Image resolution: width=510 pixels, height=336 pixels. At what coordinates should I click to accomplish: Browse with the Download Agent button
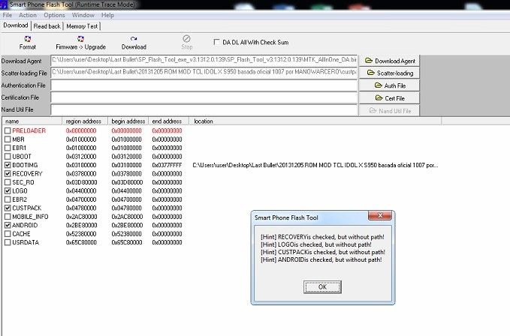[389, 61]
